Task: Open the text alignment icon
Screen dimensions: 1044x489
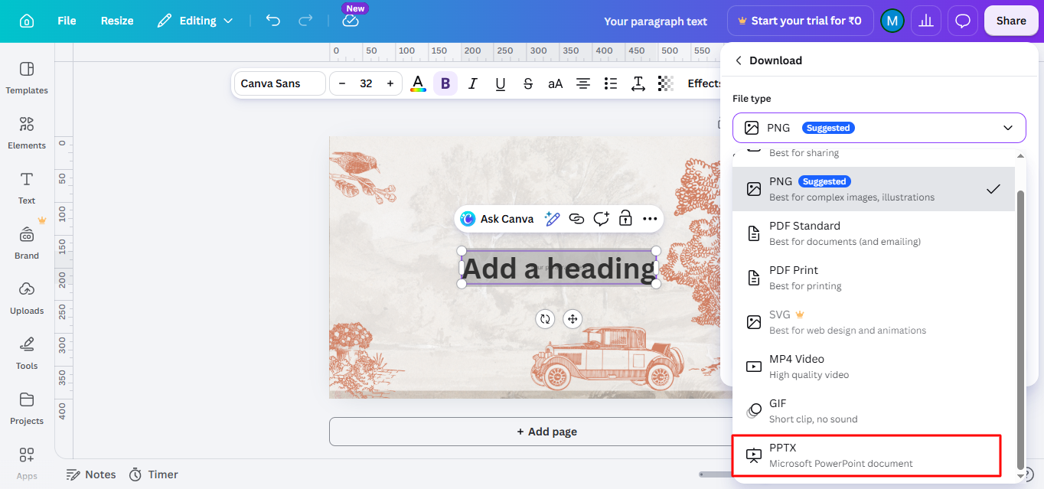Action: tap(583, 83)
